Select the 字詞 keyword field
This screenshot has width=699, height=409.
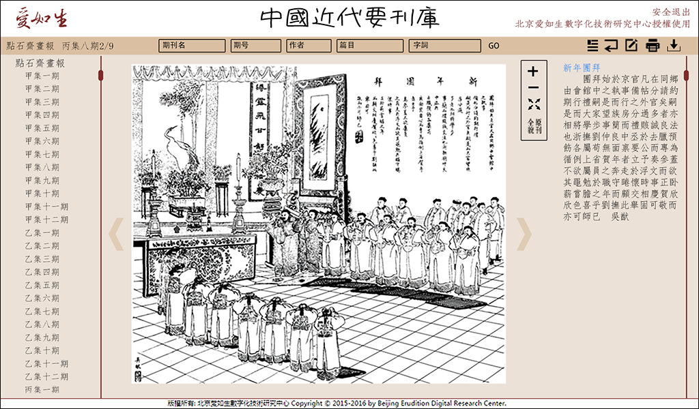pos(444,46)
